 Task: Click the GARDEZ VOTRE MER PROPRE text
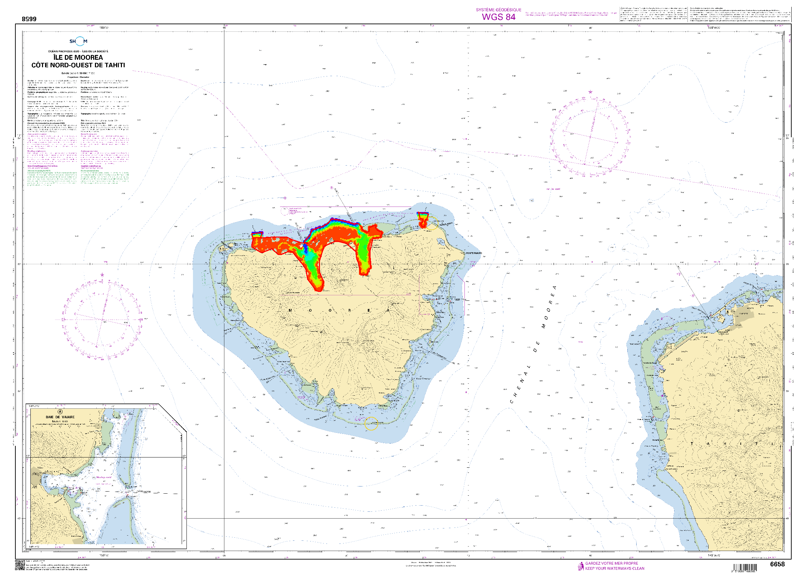point(611,563)
